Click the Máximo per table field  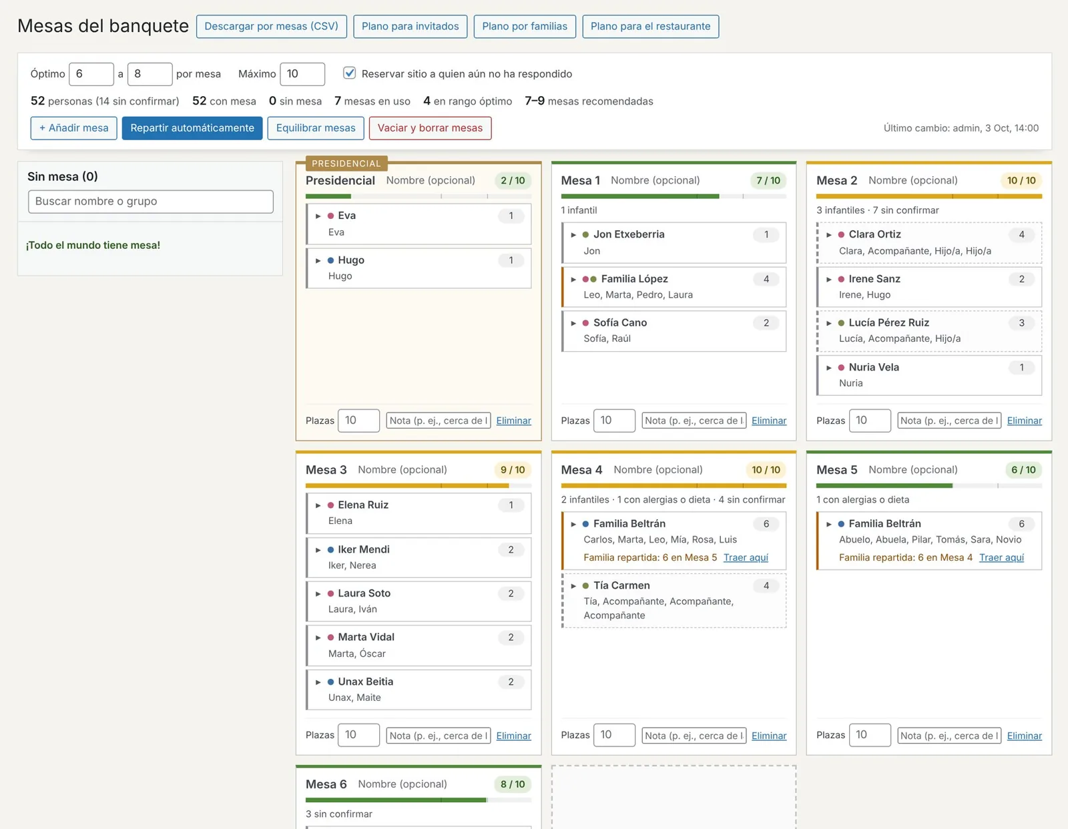pos(302,74)
